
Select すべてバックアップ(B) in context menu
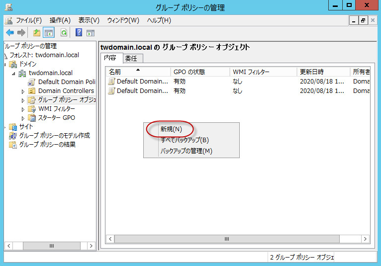coord(185,140)
